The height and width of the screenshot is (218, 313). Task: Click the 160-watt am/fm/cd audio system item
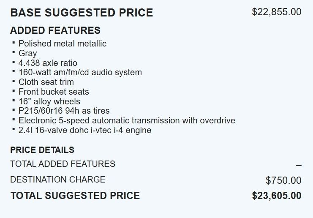(x=80, y=72)
